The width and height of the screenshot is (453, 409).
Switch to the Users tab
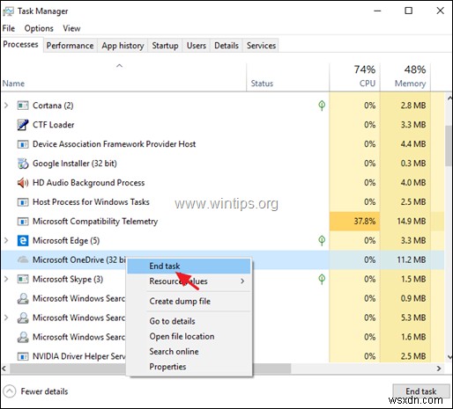tap(197, 46)
